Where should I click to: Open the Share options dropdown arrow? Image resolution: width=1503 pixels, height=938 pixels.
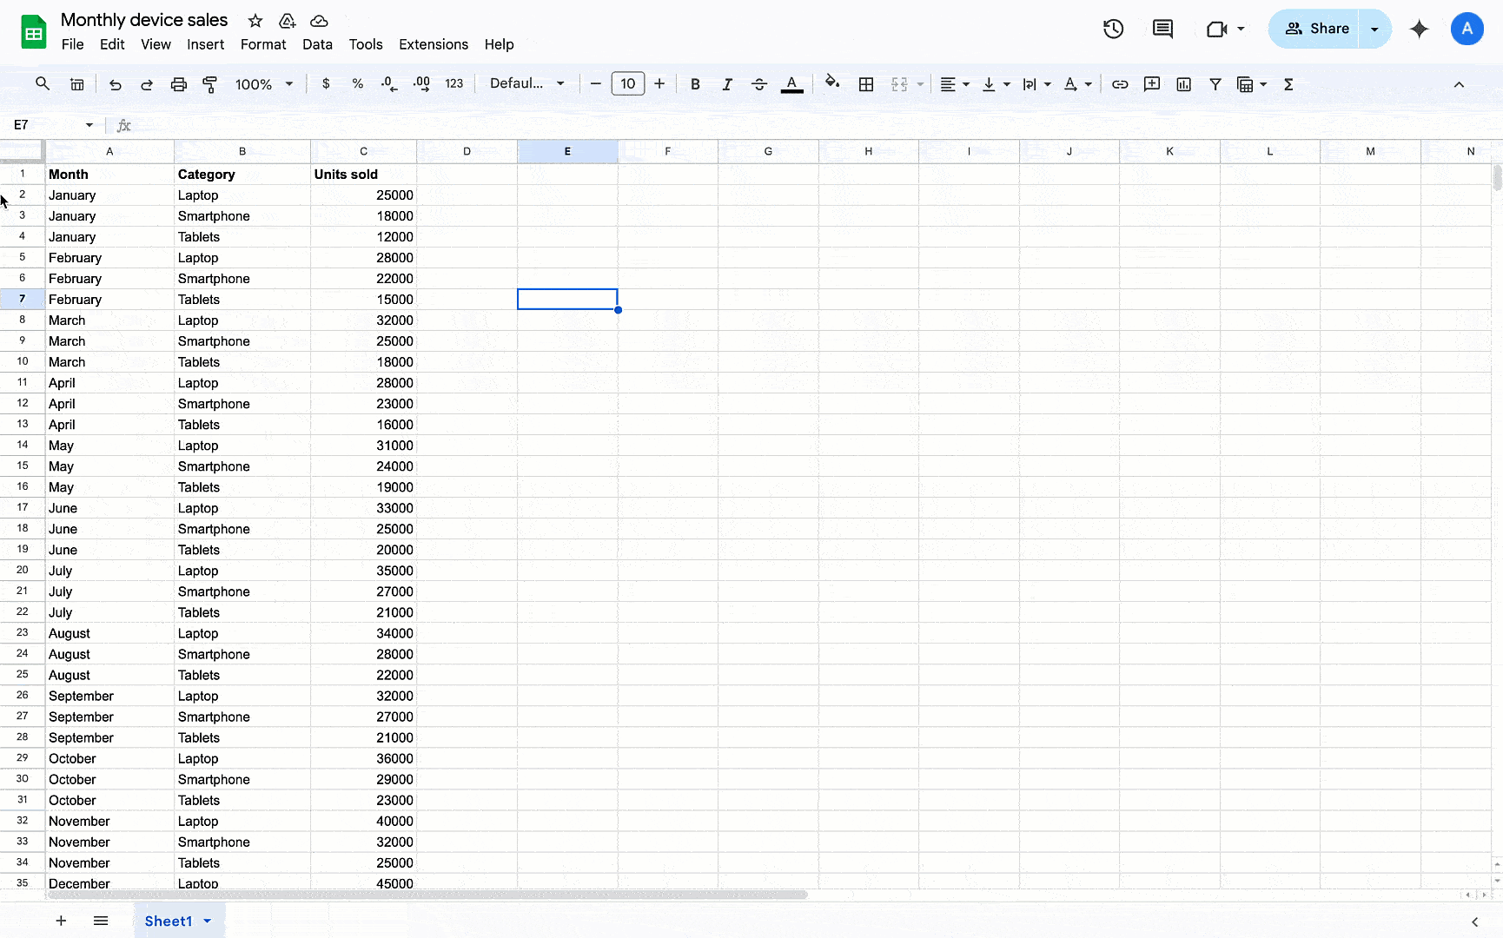[x=1374, y=29]
